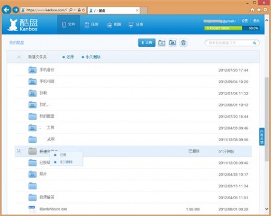
Task: Toggle the select-all box in list header
Action: pos(19,57)
